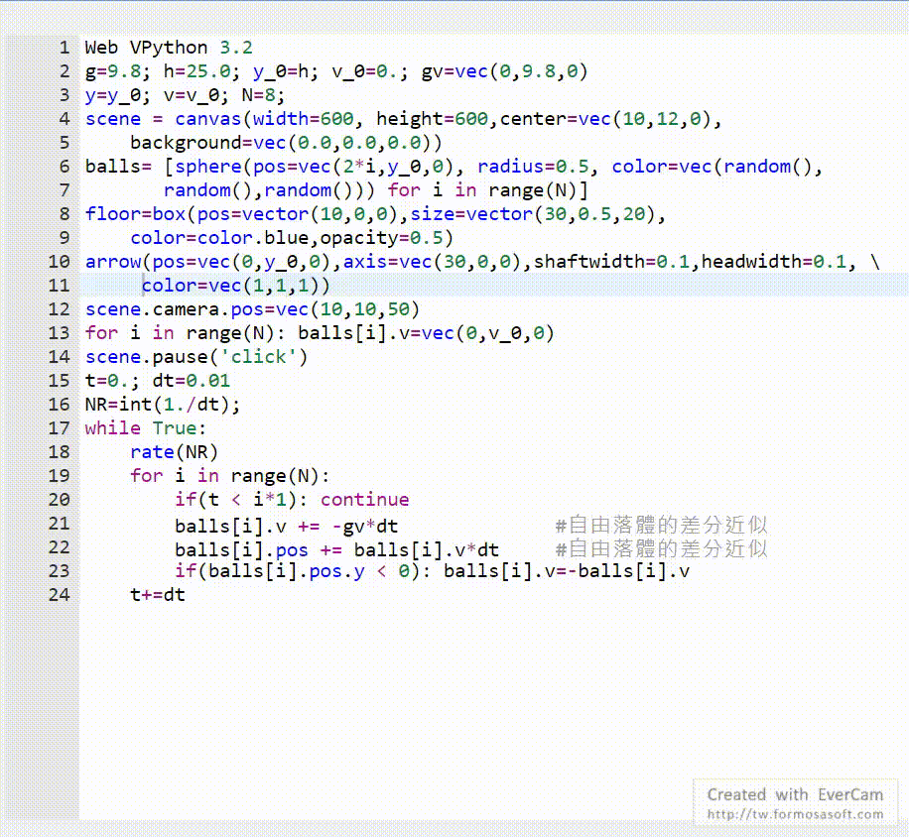The image size is (909, 837).
Task: Click 'balls[i].v=vec(0,v_0,0)' on line 13
Action: (426, 333)
